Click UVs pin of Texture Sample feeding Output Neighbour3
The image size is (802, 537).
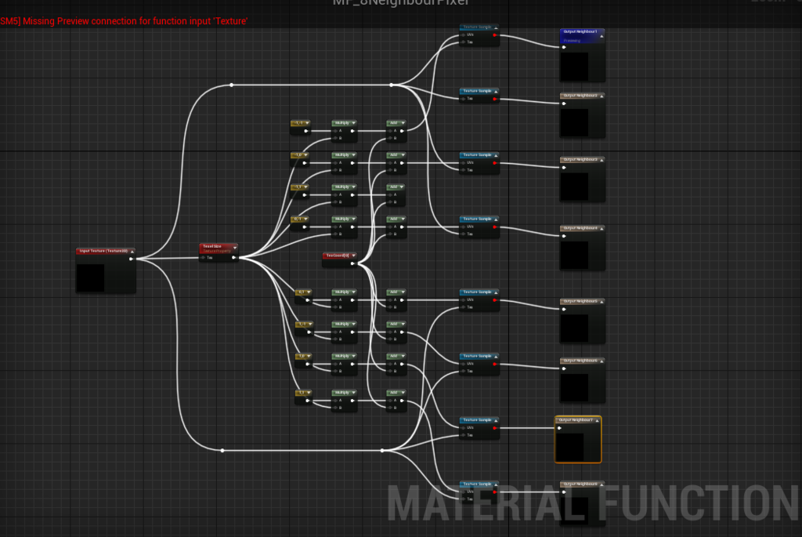click(x=464, y=163)
